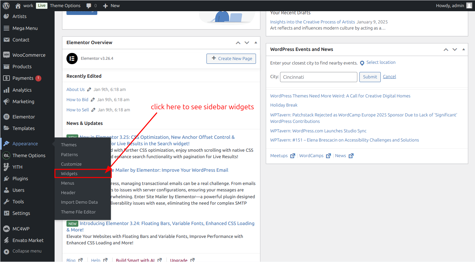Collapse the Elementor Overview panel
Image resolution: width=475 pixels, height=262 pixels.
tap(256, 43)
